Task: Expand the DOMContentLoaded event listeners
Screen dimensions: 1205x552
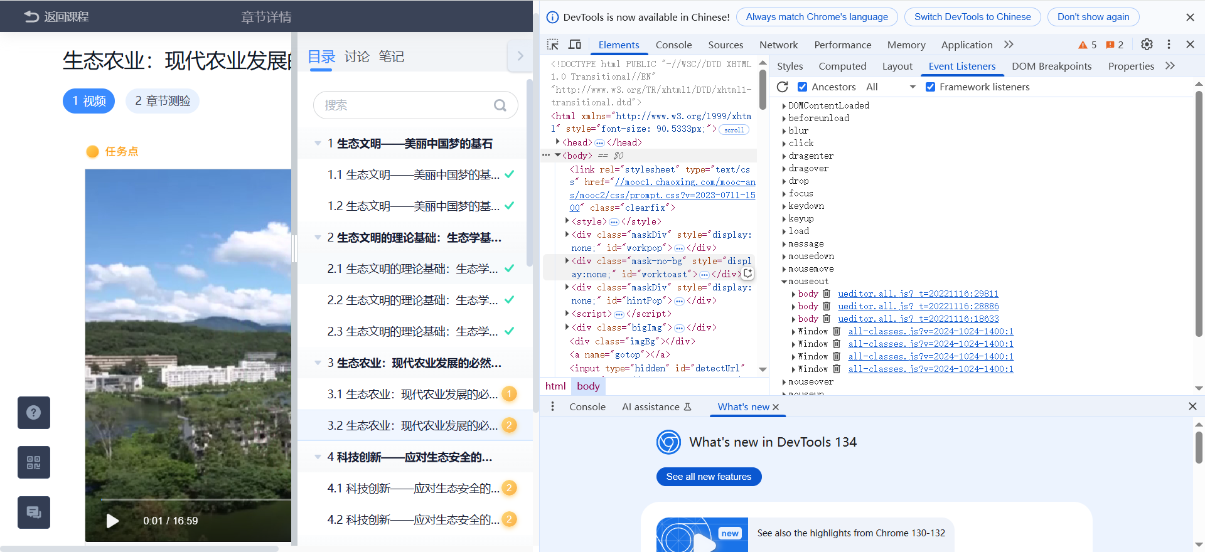Action: [x=784, y=106]
